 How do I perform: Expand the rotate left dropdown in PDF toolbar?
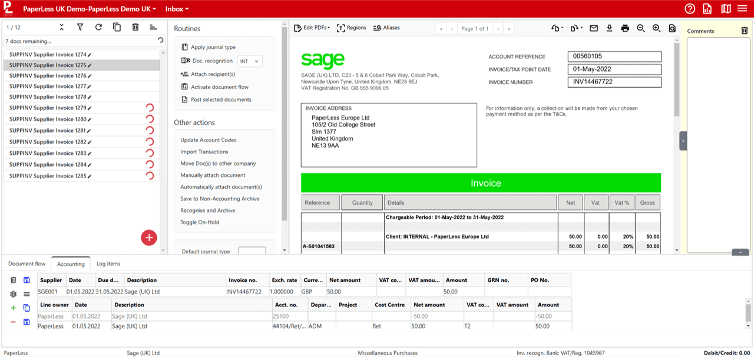tap(557, 28)
